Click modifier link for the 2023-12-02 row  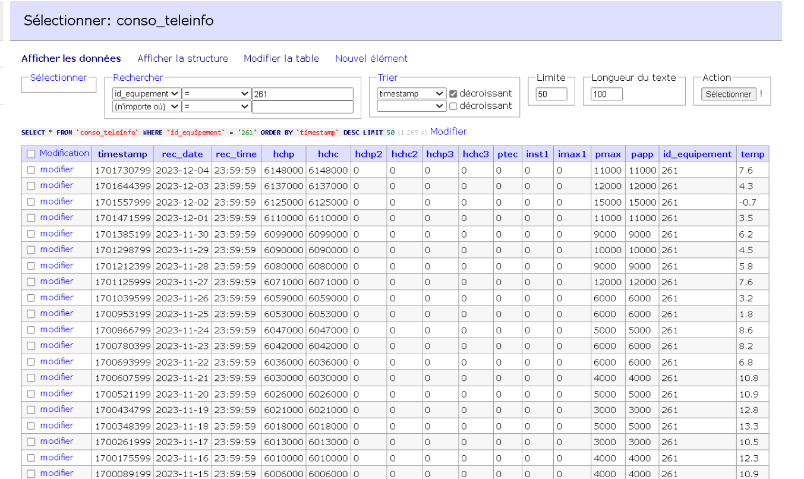57,201
